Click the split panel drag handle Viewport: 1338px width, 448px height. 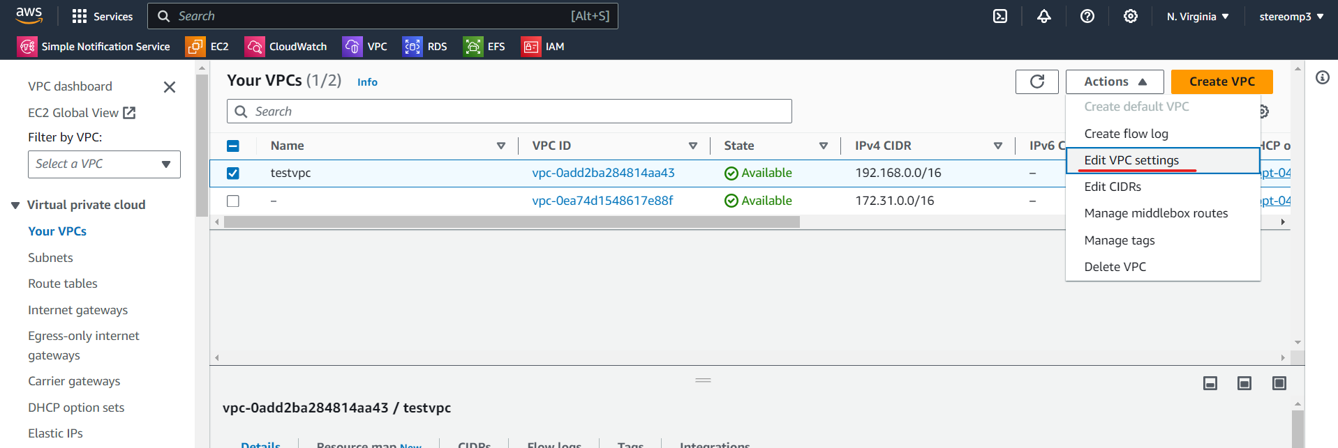[703, 380]
